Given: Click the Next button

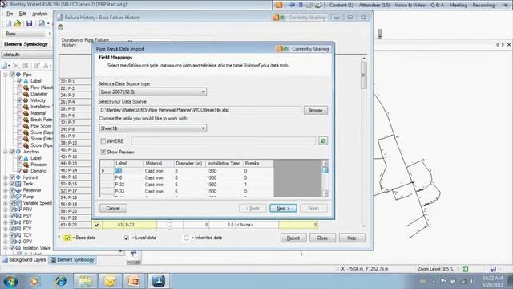Looking at the screenshot, I should [x=283, y=208].
